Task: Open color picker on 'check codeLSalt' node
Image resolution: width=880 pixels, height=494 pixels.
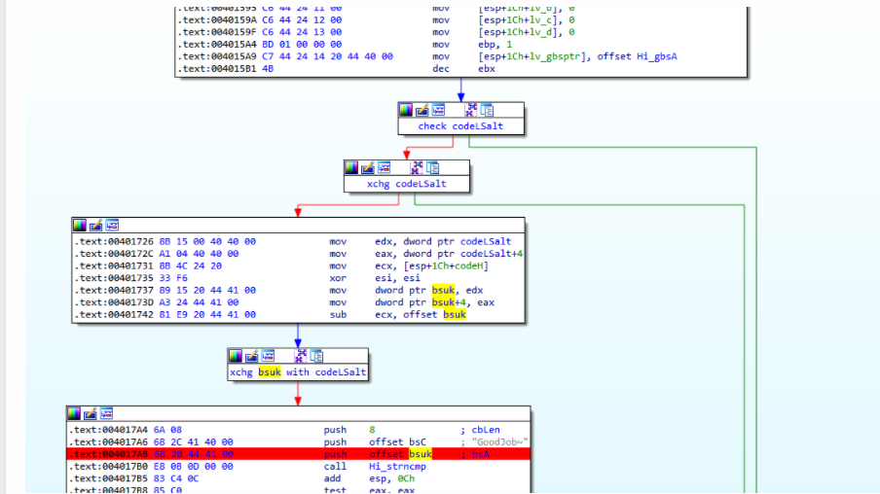Action: pos(405,110)
